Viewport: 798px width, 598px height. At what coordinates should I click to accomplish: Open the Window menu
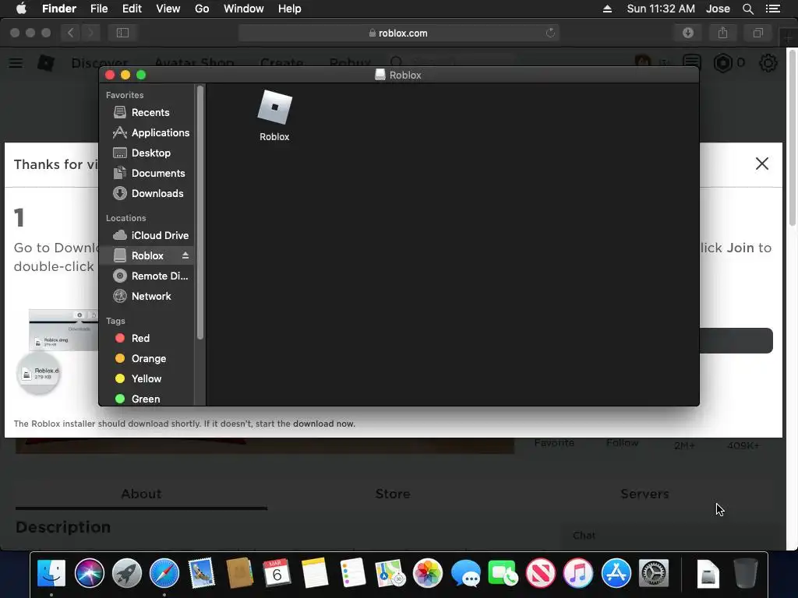pyautogui.click(x=244, y=9)
